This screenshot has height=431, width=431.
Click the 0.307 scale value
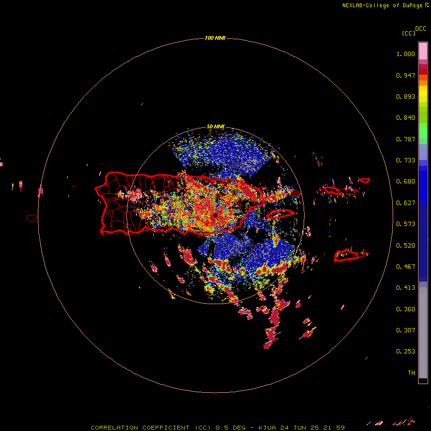tap(406, 330)
